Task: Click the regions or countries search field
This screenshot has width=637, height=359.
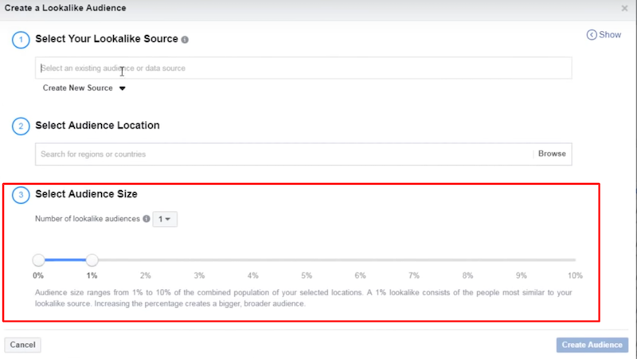Action: [283, 154]
